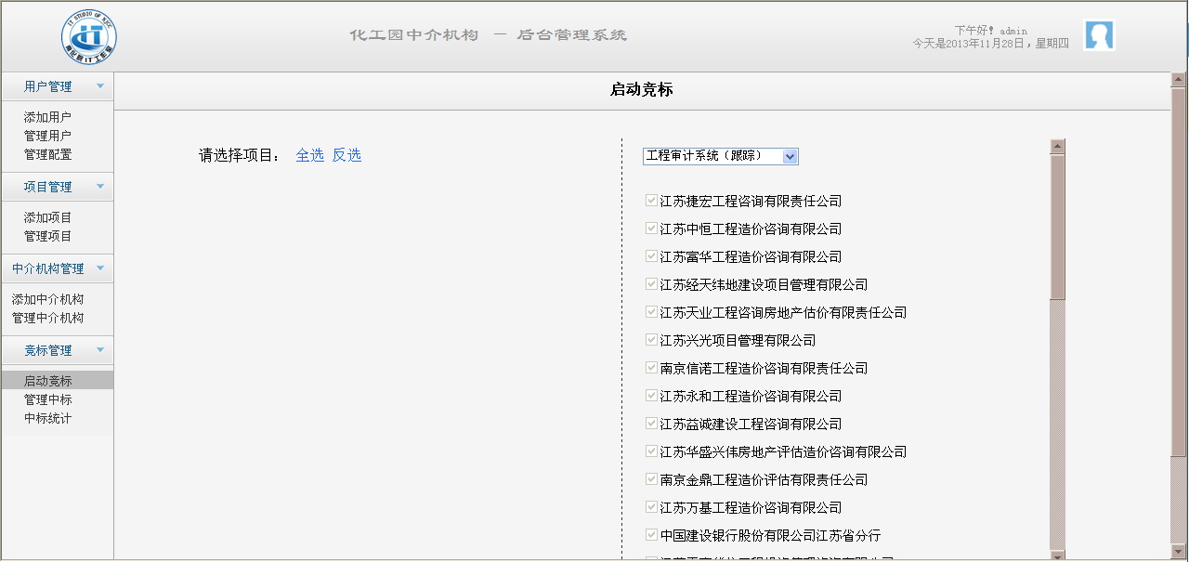Screen dimensions: 1189x562
Task: Open the 工程审计系统 dropdown list
Action: point(790,156)
